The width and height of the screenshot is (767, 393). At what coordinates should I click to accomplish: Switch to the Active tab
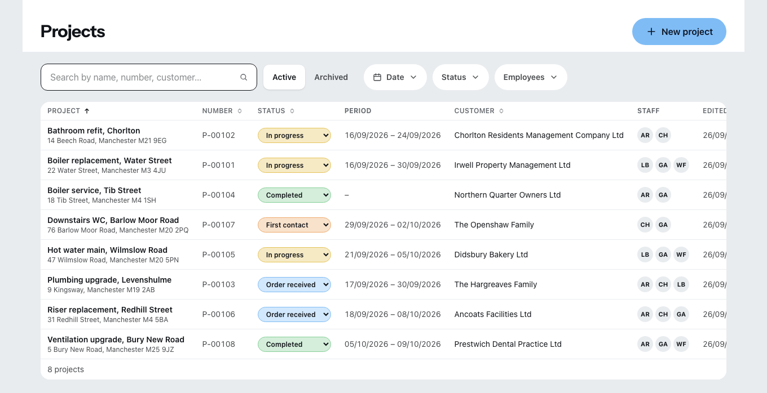284,77
